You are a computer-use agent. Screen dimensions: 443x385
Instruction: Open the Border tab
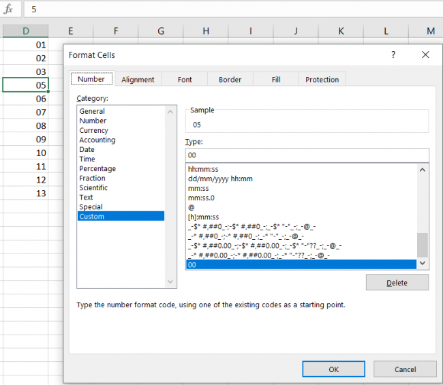[x=230, y=80]
